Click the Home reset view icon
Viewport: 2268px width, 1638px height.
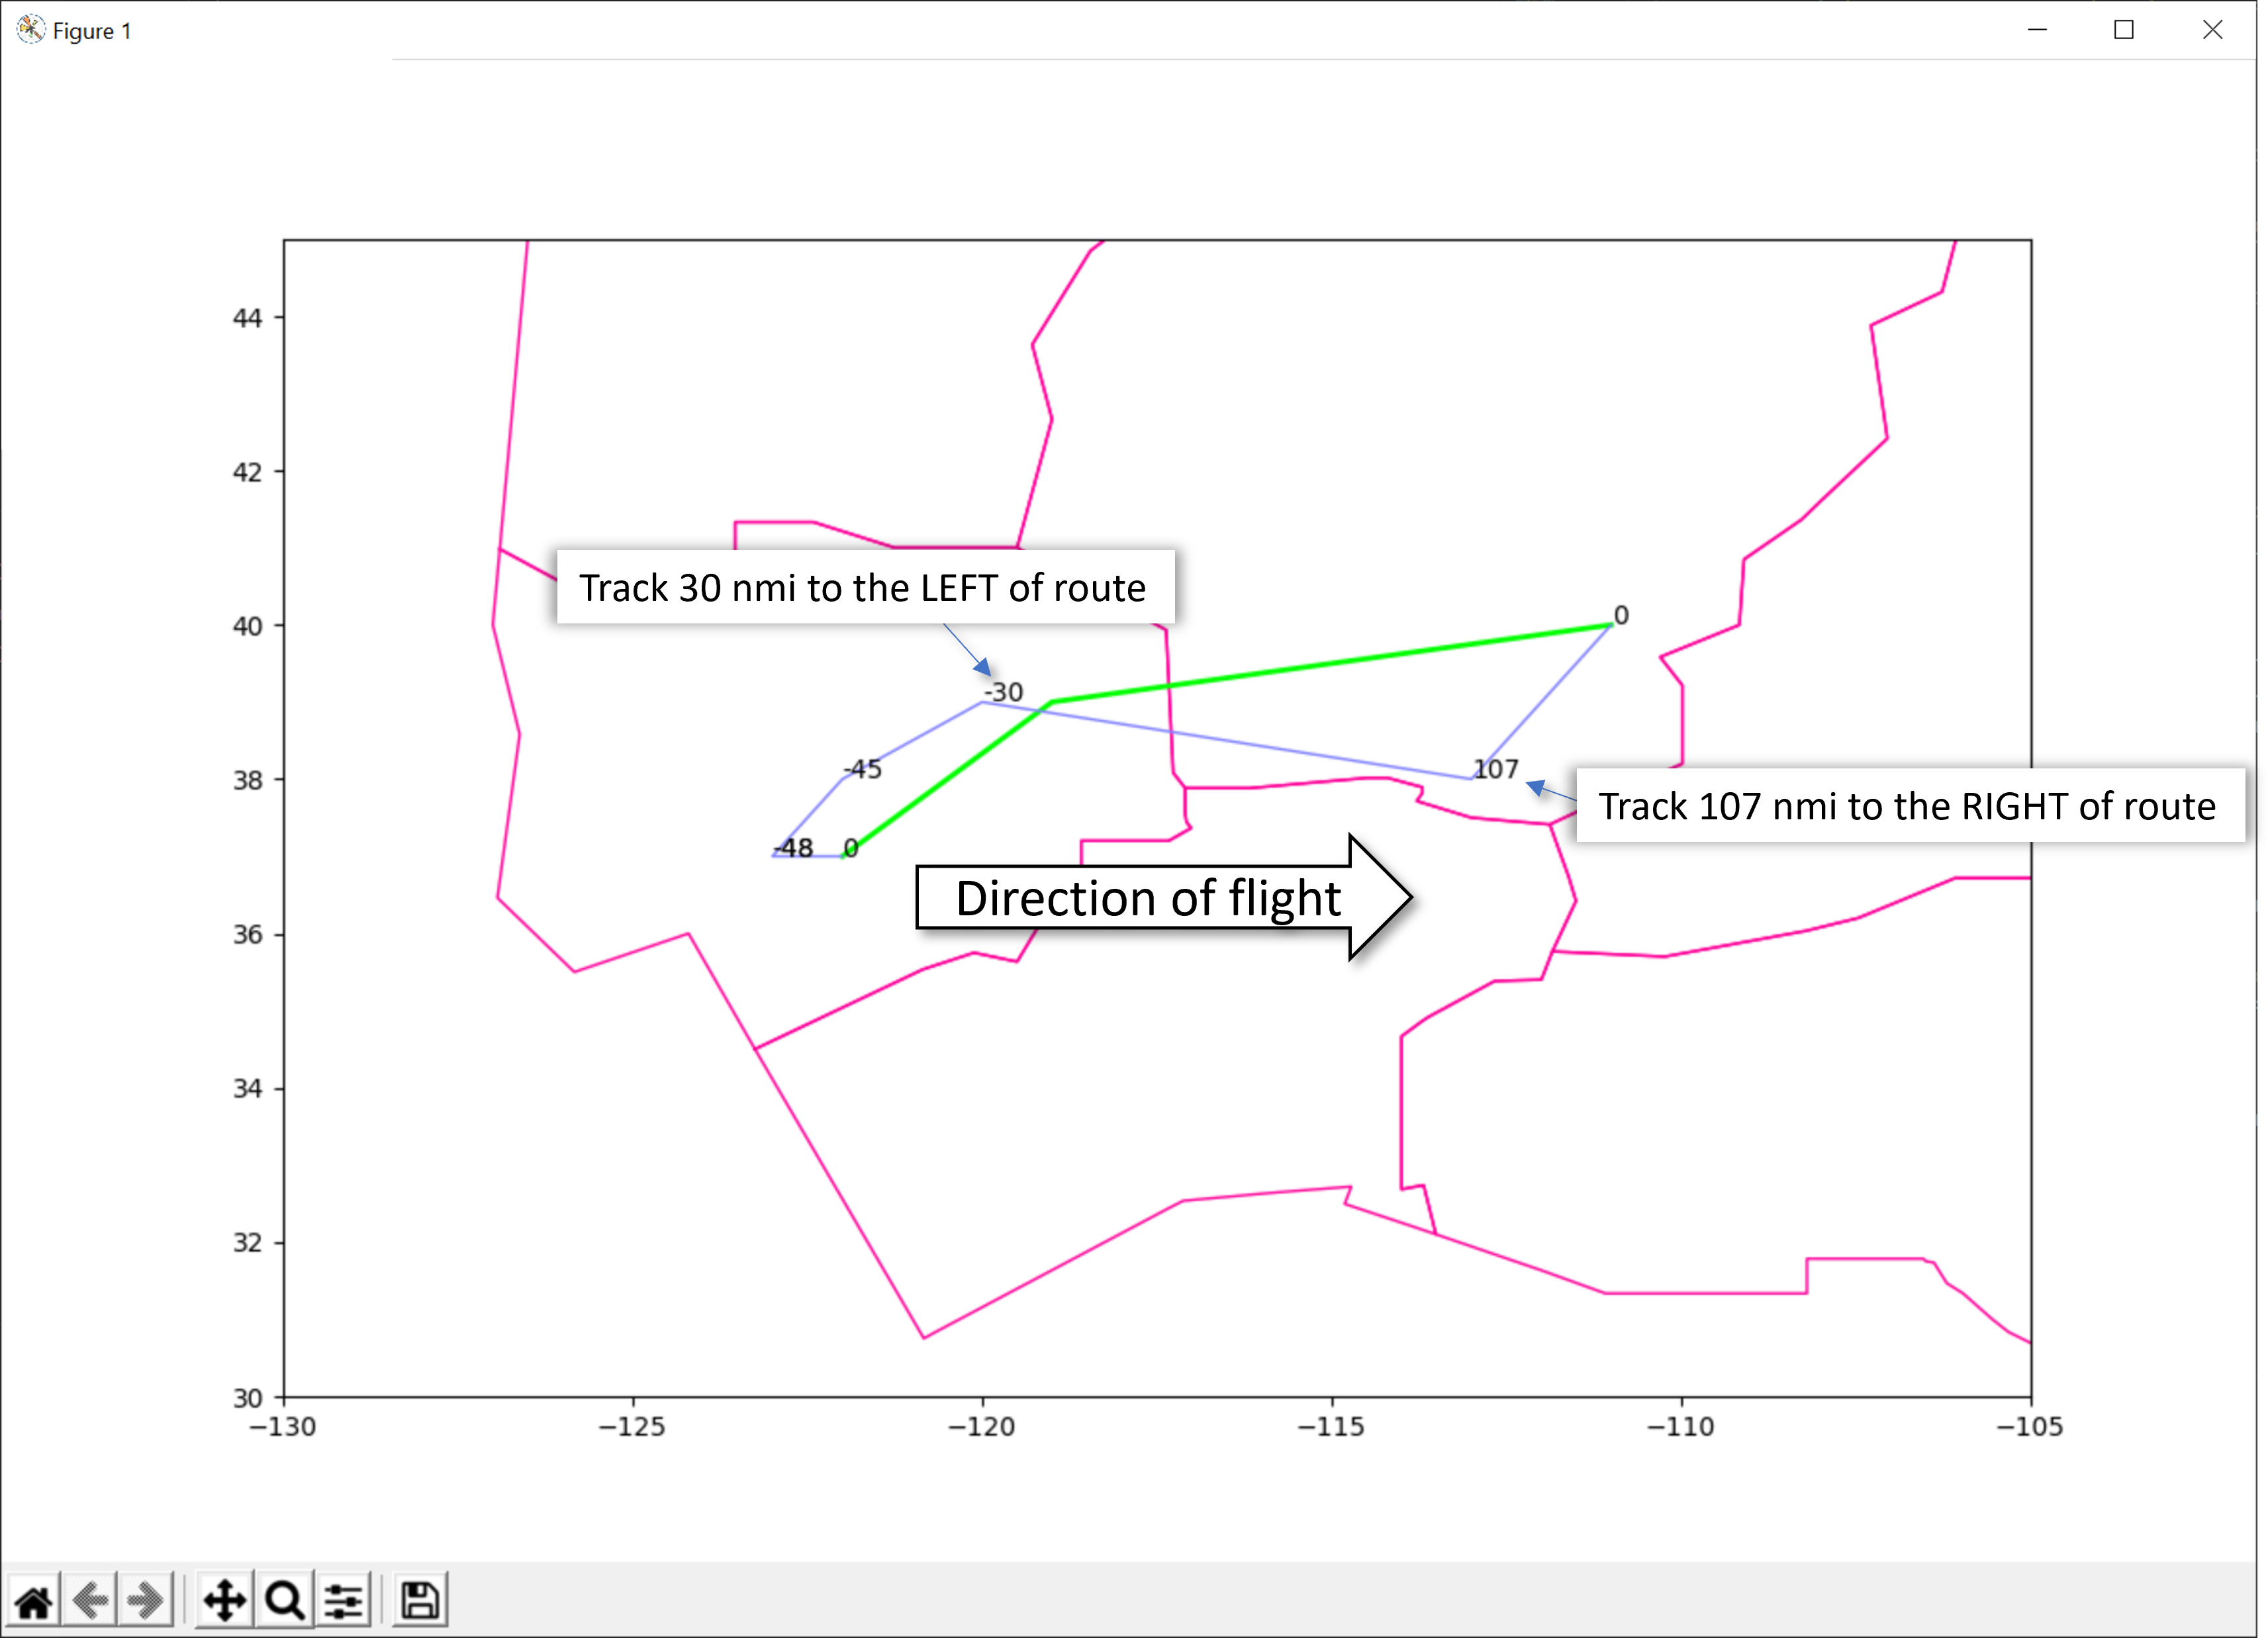33,1601
